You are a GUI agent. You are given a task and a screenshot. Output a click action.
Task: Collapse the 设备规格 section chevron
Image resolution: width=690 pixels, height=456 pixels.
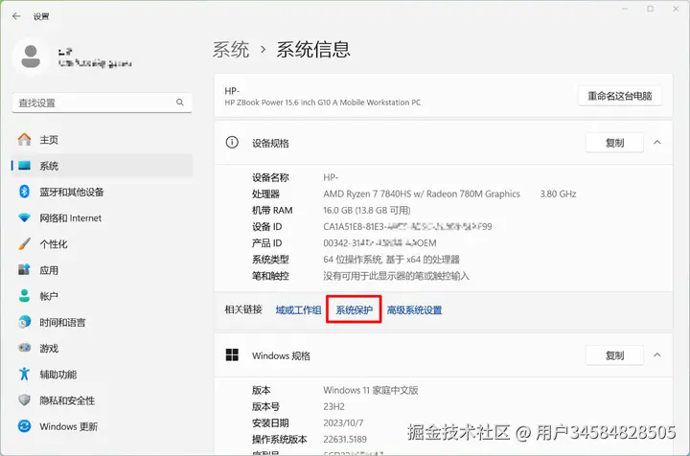pyautogui.click(x=657, y=143)
